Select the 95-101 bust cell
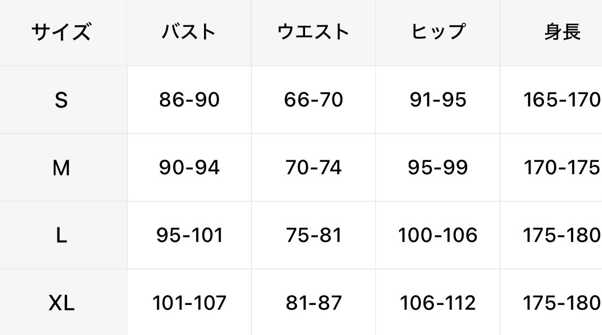This screenshot has width=602, height=335. (189, 236)
